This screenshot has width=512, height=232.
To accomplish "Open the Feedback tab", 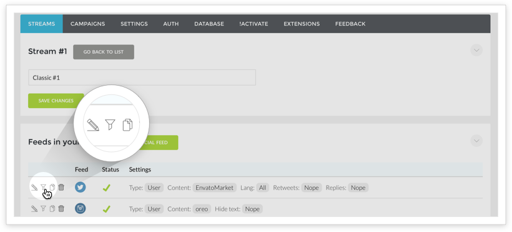I will point(350,24).
